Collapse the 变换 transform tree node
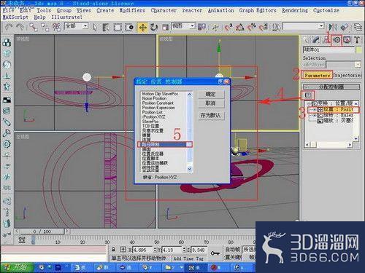Screen dimensions: 365x273 [309, 103]
